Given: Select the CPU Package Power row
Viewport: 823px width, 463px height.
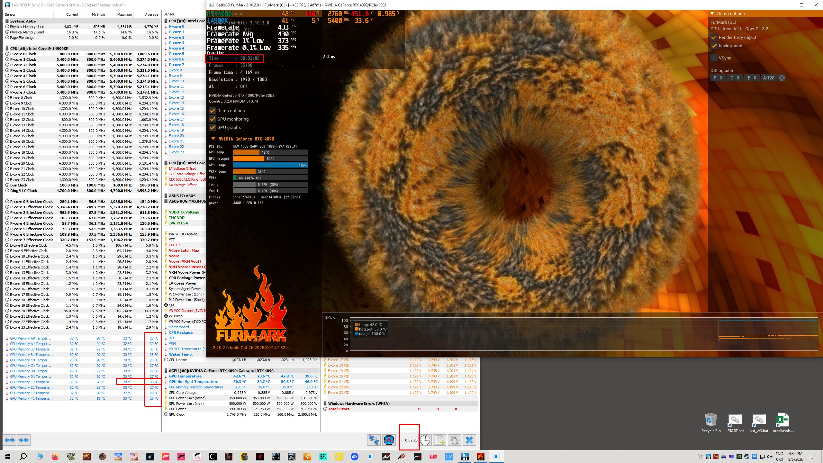Looking at the screenshot, I should pyautogui.click(x=185, y=278).
